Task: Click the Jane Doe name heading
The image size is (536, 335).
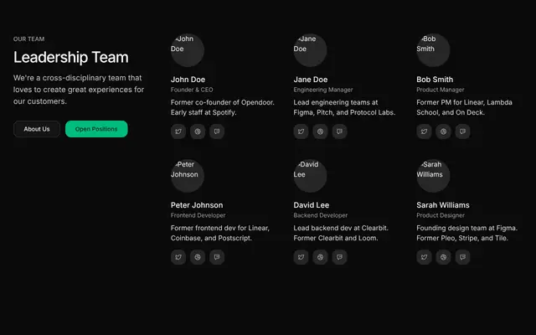Action: point(311,80)
